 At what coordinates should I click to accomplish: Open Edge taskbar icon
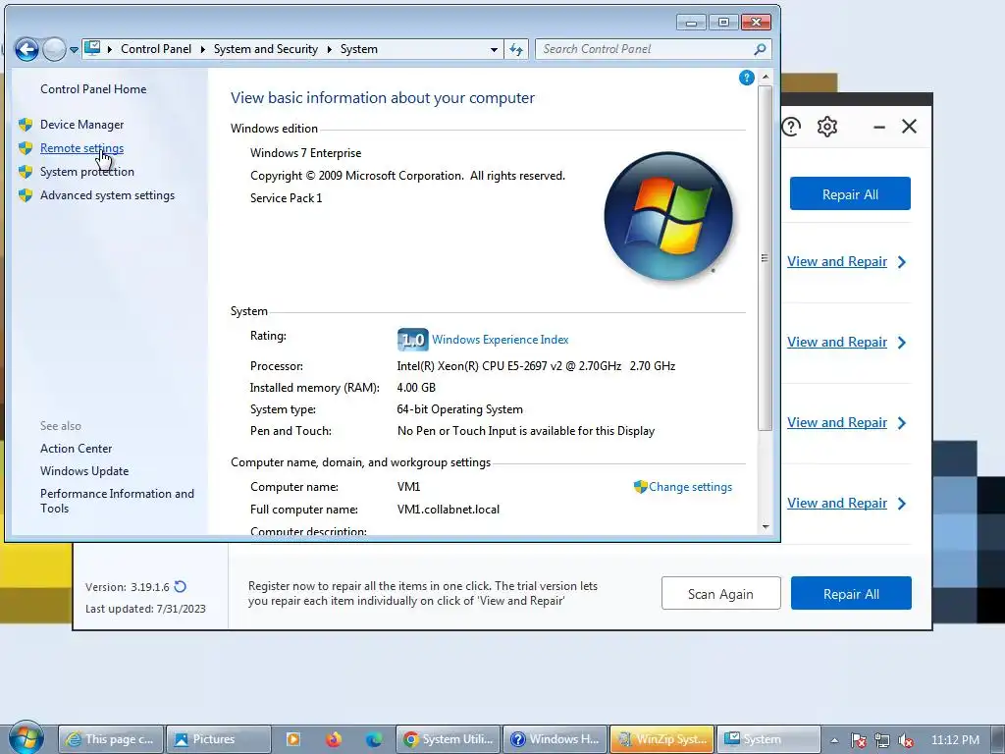click(x=374, y=739)
